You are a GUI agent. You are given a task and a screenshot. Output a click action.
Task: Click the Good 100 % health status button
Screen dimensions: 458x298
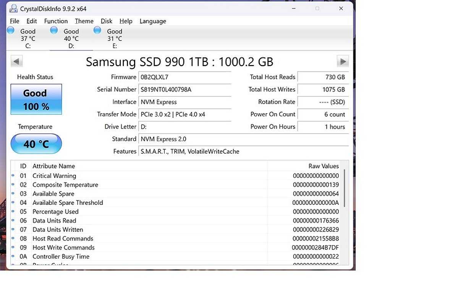point(36,99)
